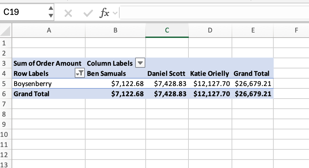Confirm entry with the checkmark icon
This screenshot has height=168, width=309.
click(88, 13)
